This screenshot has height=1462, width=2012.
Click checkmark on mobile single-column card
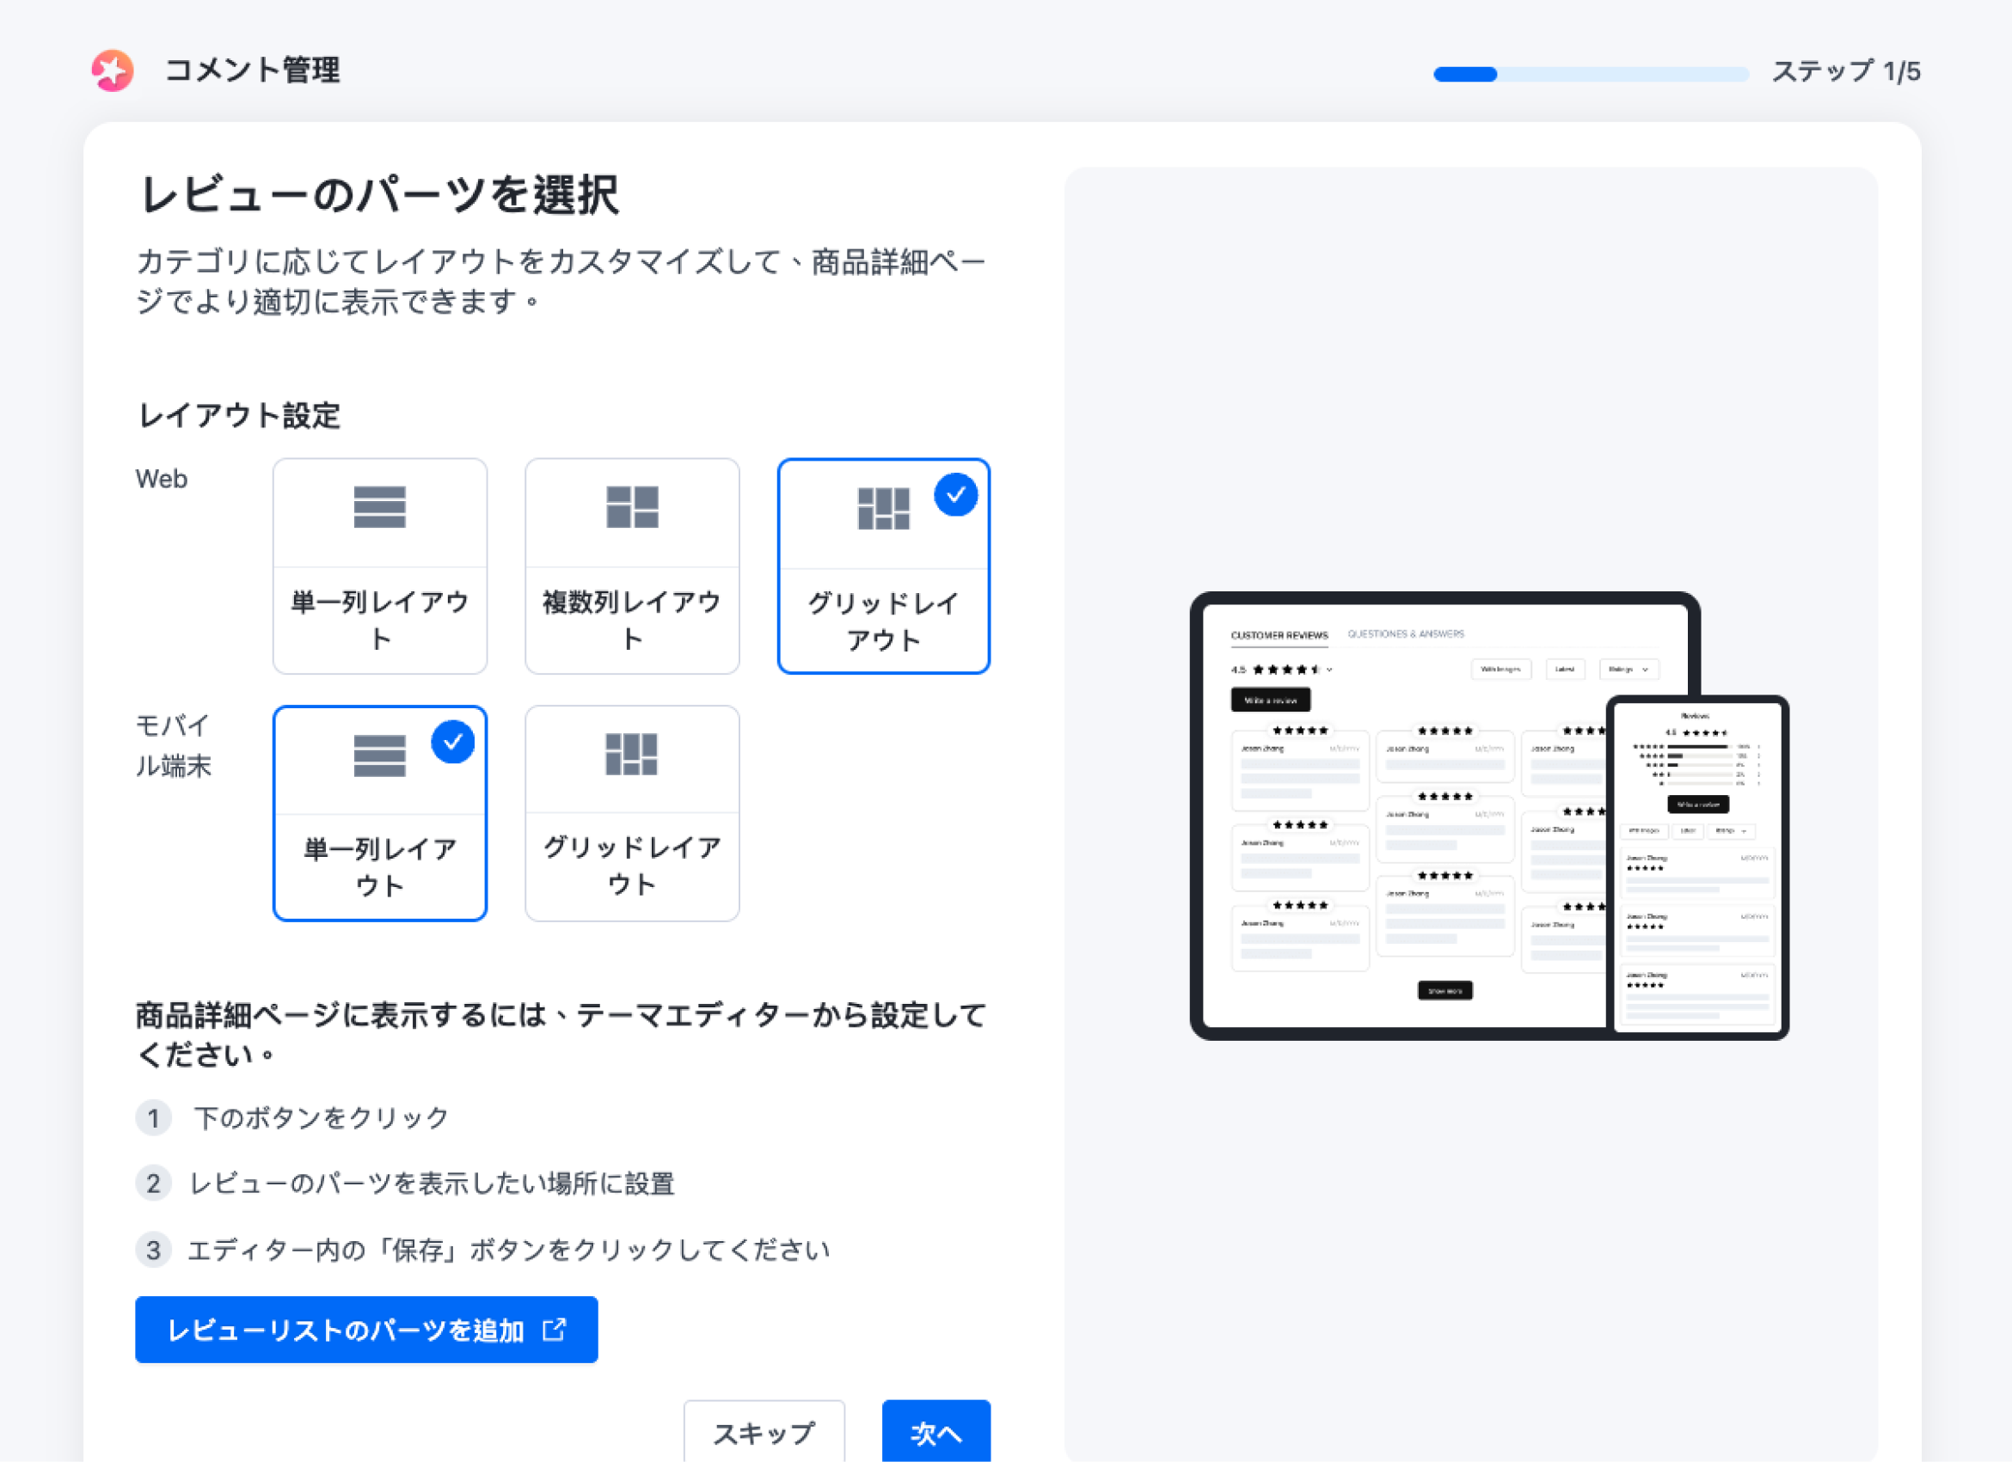tap(452, 742)
